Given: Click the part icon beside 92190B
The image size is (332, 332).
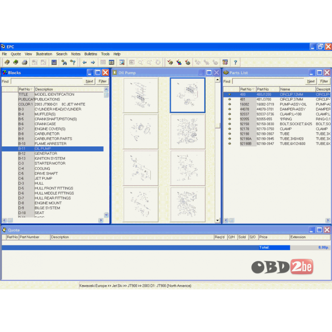Looking at the screenshot, I should click(229, 143).
